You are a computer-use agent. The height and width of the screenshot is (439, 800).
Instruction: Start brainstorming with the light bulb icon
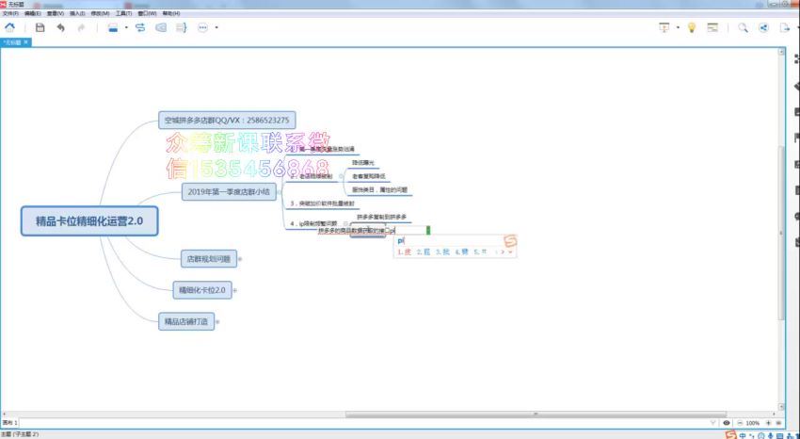click(x=692, y=27)
